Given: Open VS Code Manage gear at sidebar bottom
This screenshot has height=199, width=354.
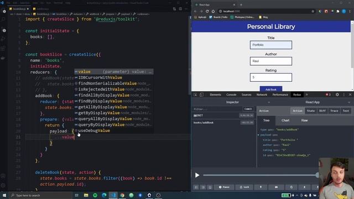Looking at the screenshot, I should (x=3, y=186).
